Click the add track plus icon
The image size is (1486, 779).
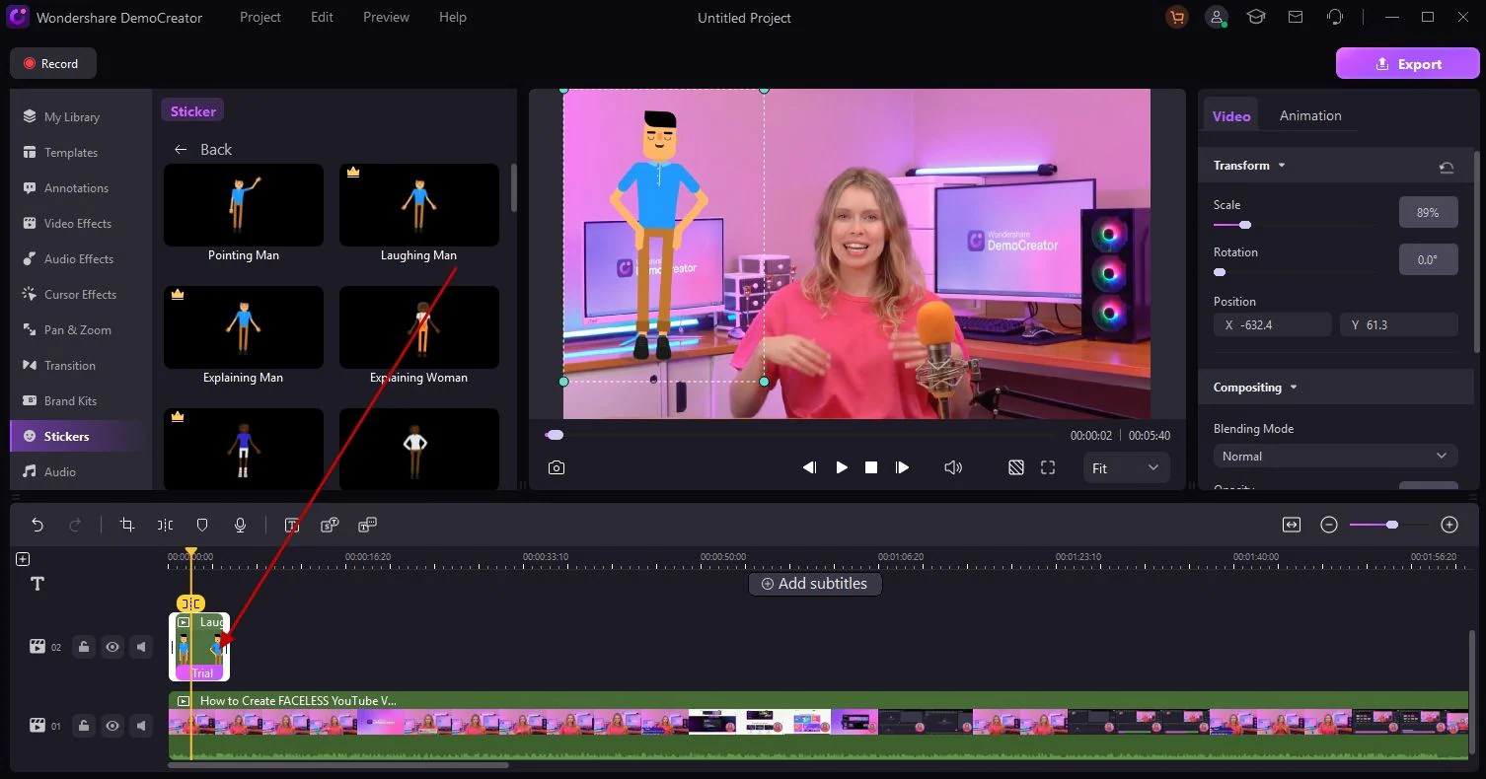23,559
